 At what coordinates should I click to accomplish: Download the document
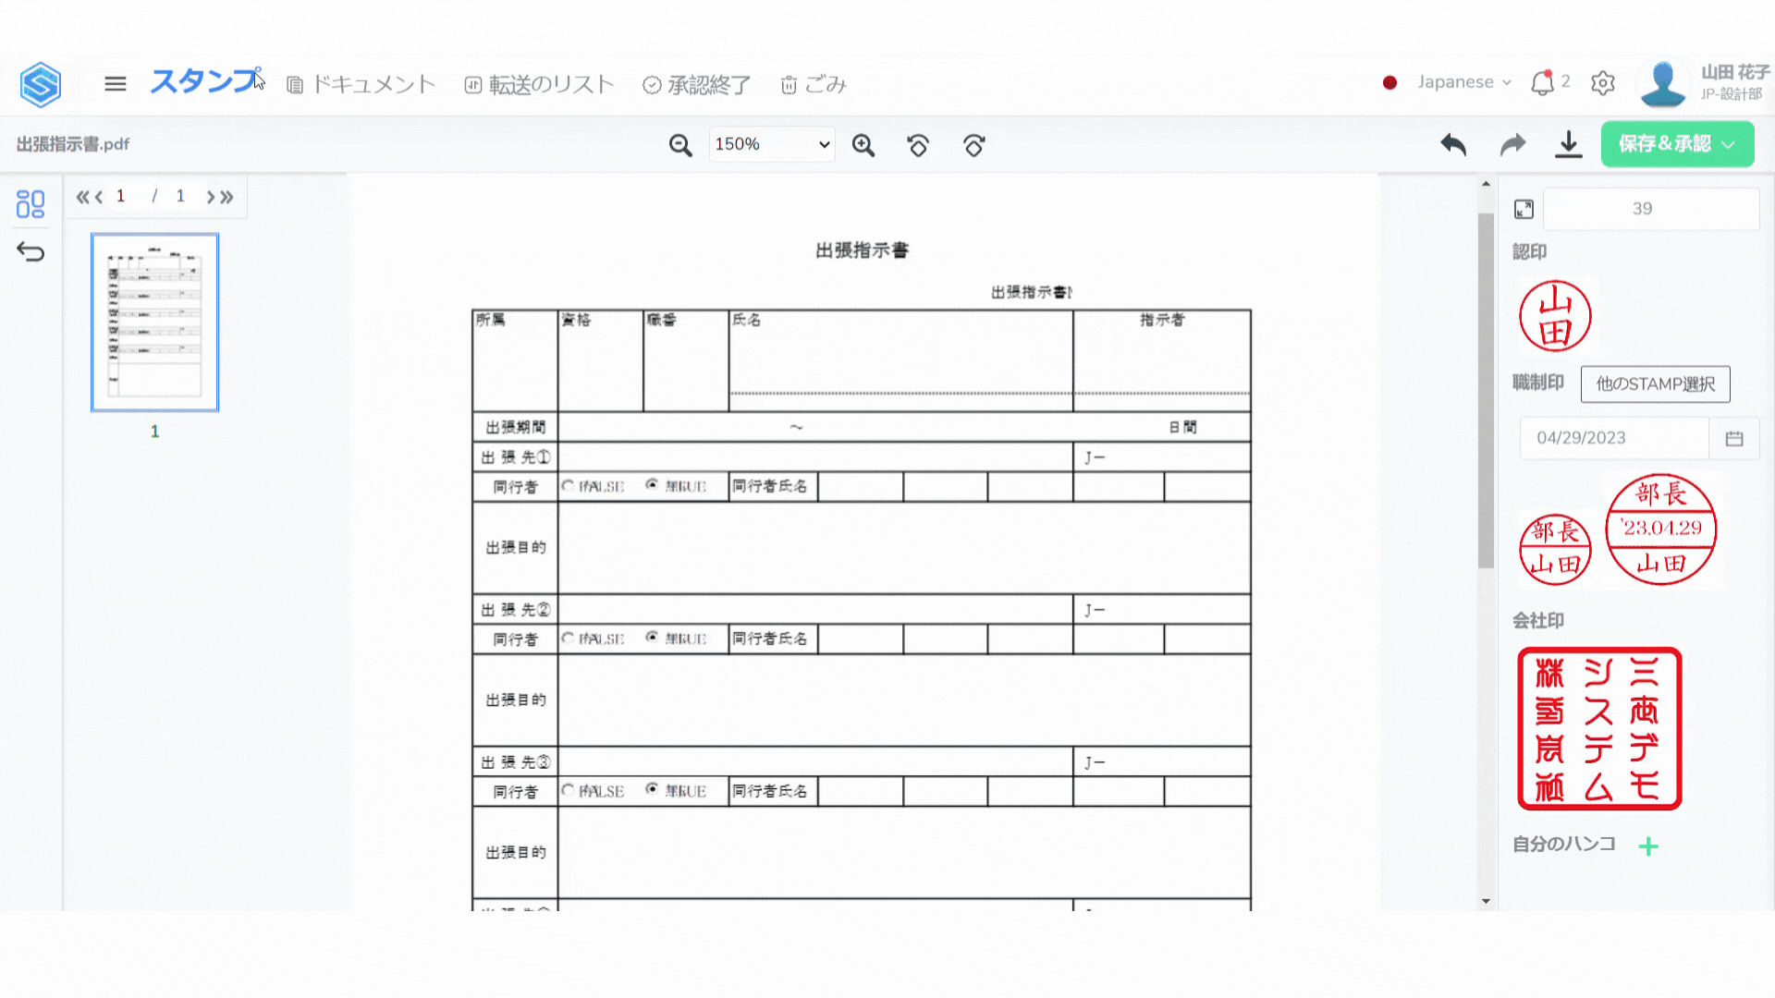(x=1569, y=144)
